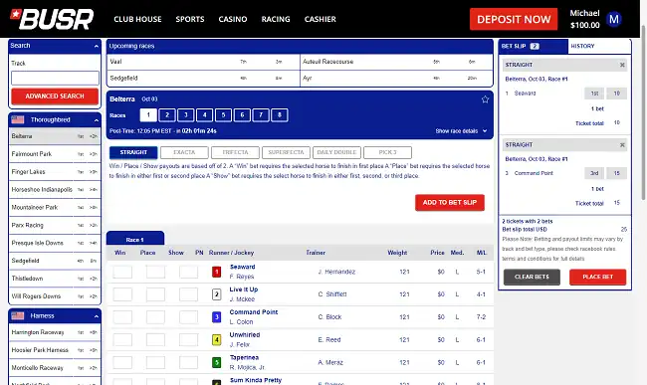Tick the Show box for Unwhirled
The width and height of the screenshot is (647, 385).
pos(188,339)
